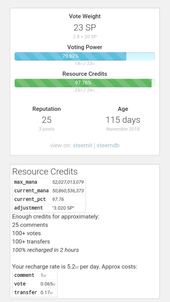Click the green Resource Credits progress bar
Viewport: 170px width, 302px height.
point(85,83)
